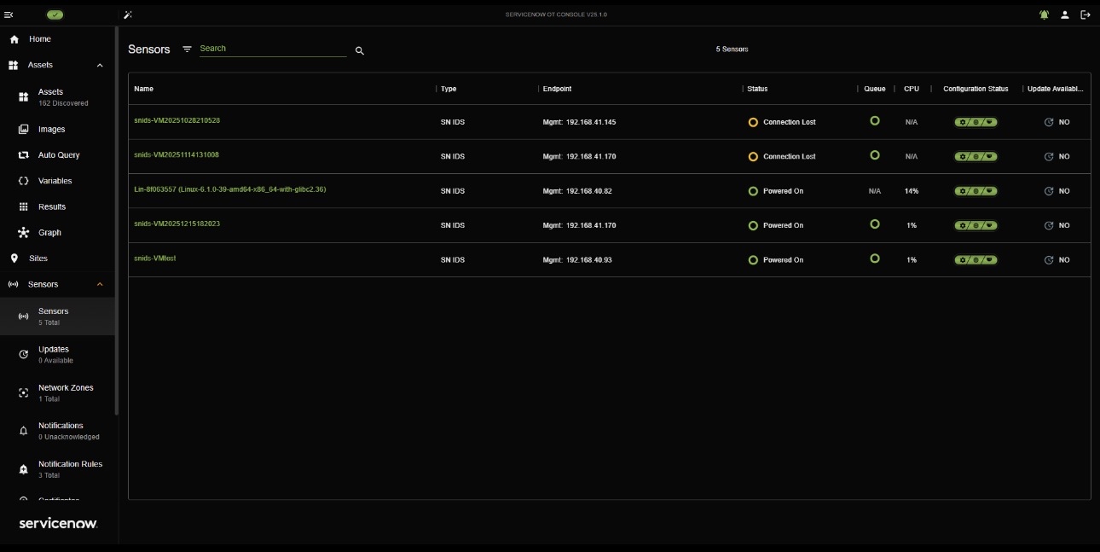Viewport: 1100px width, 552px height.
Task: Click the Home house icon
Action: click(x=14, y=39)
